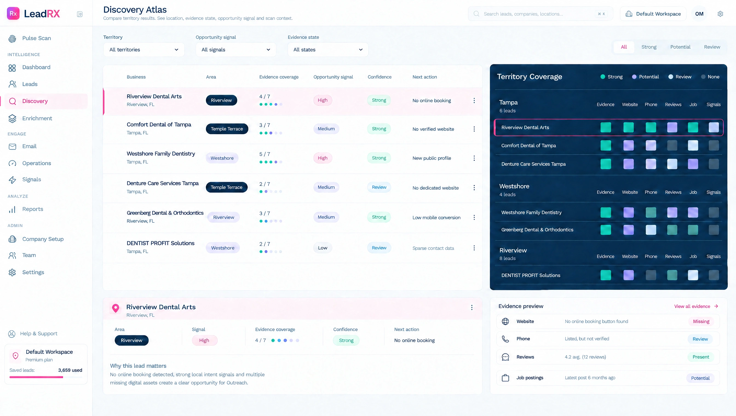Click the OM user avatar
Viewport: 736px width, 416px height.
pos(699,14)
